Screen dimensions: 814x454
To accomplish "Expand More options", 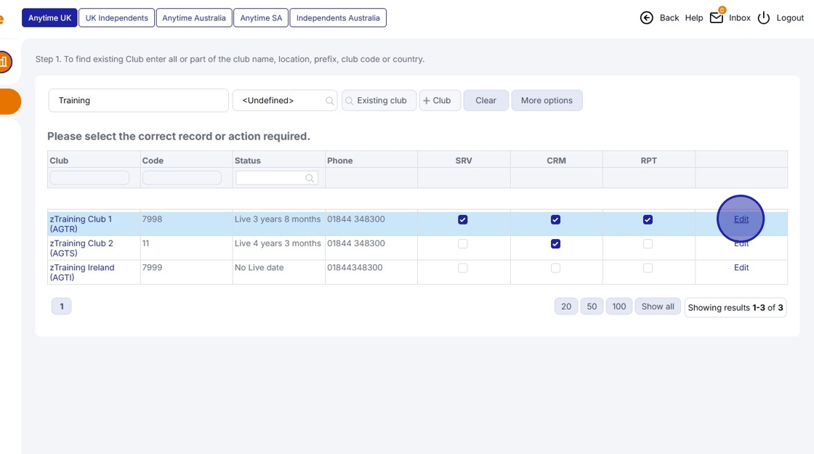I will point(547,100).
